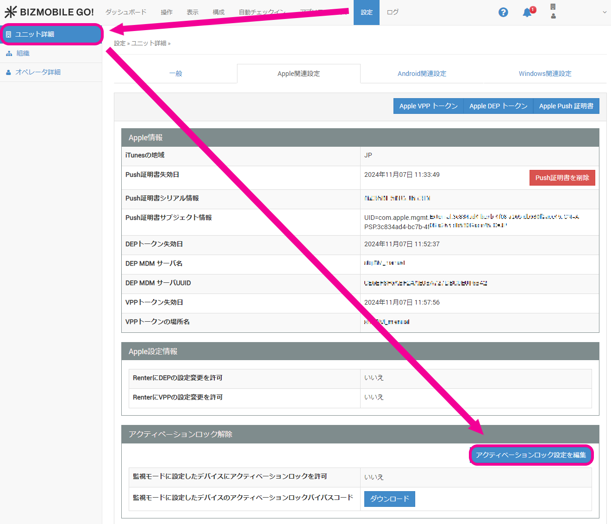
Task: Click the ユニット詳細 sidebar icon
Action: coord(8,35)
